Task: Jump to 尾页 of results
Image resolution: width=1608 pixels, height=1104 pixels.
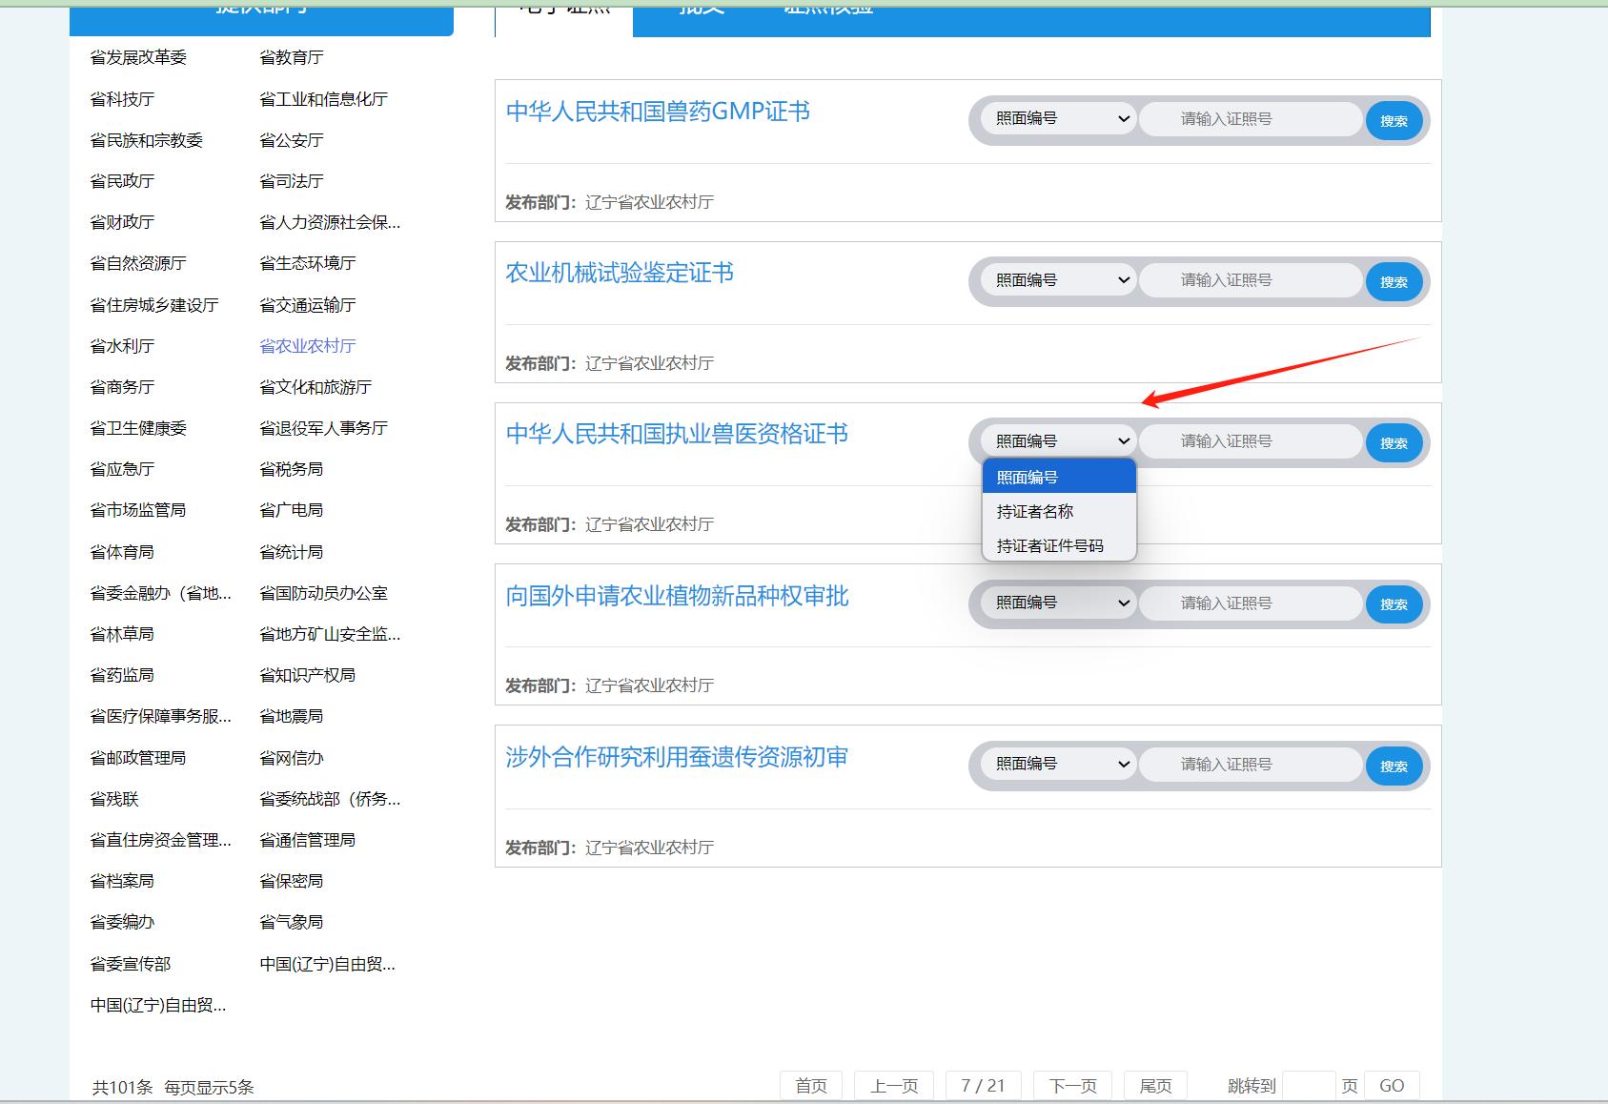Action: click(1155, 1086)
